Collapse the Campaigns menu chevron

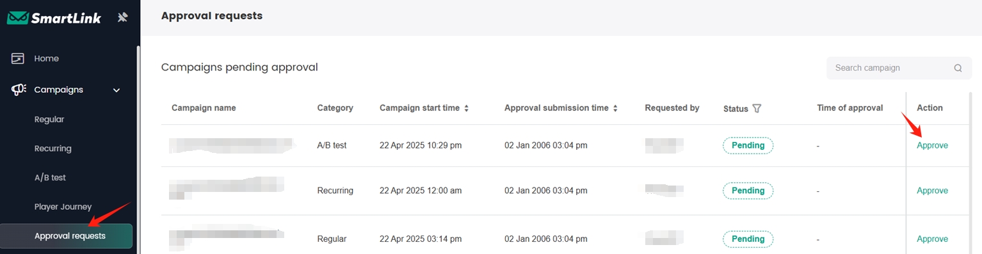117,90
